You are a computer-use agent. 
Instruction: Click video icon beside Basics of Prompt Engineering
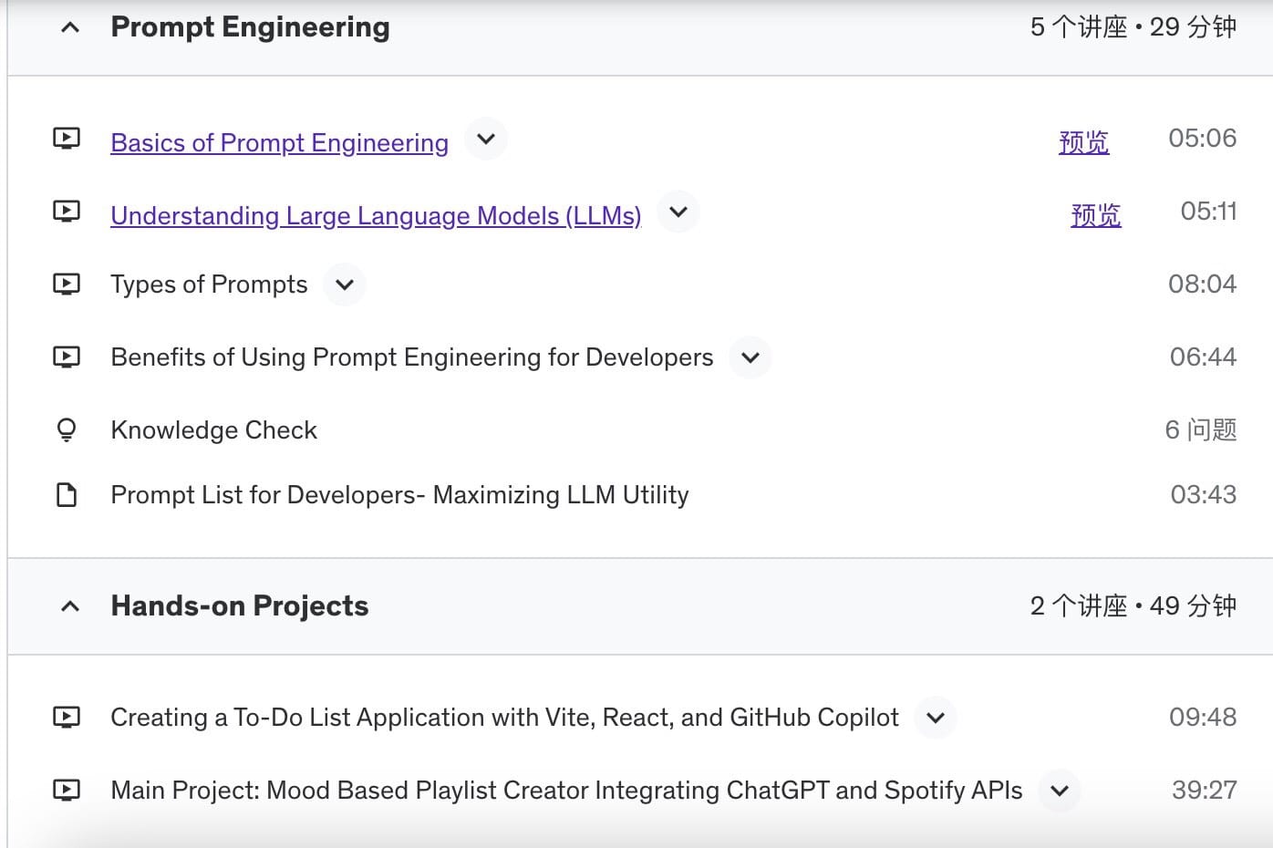point(67,139)
